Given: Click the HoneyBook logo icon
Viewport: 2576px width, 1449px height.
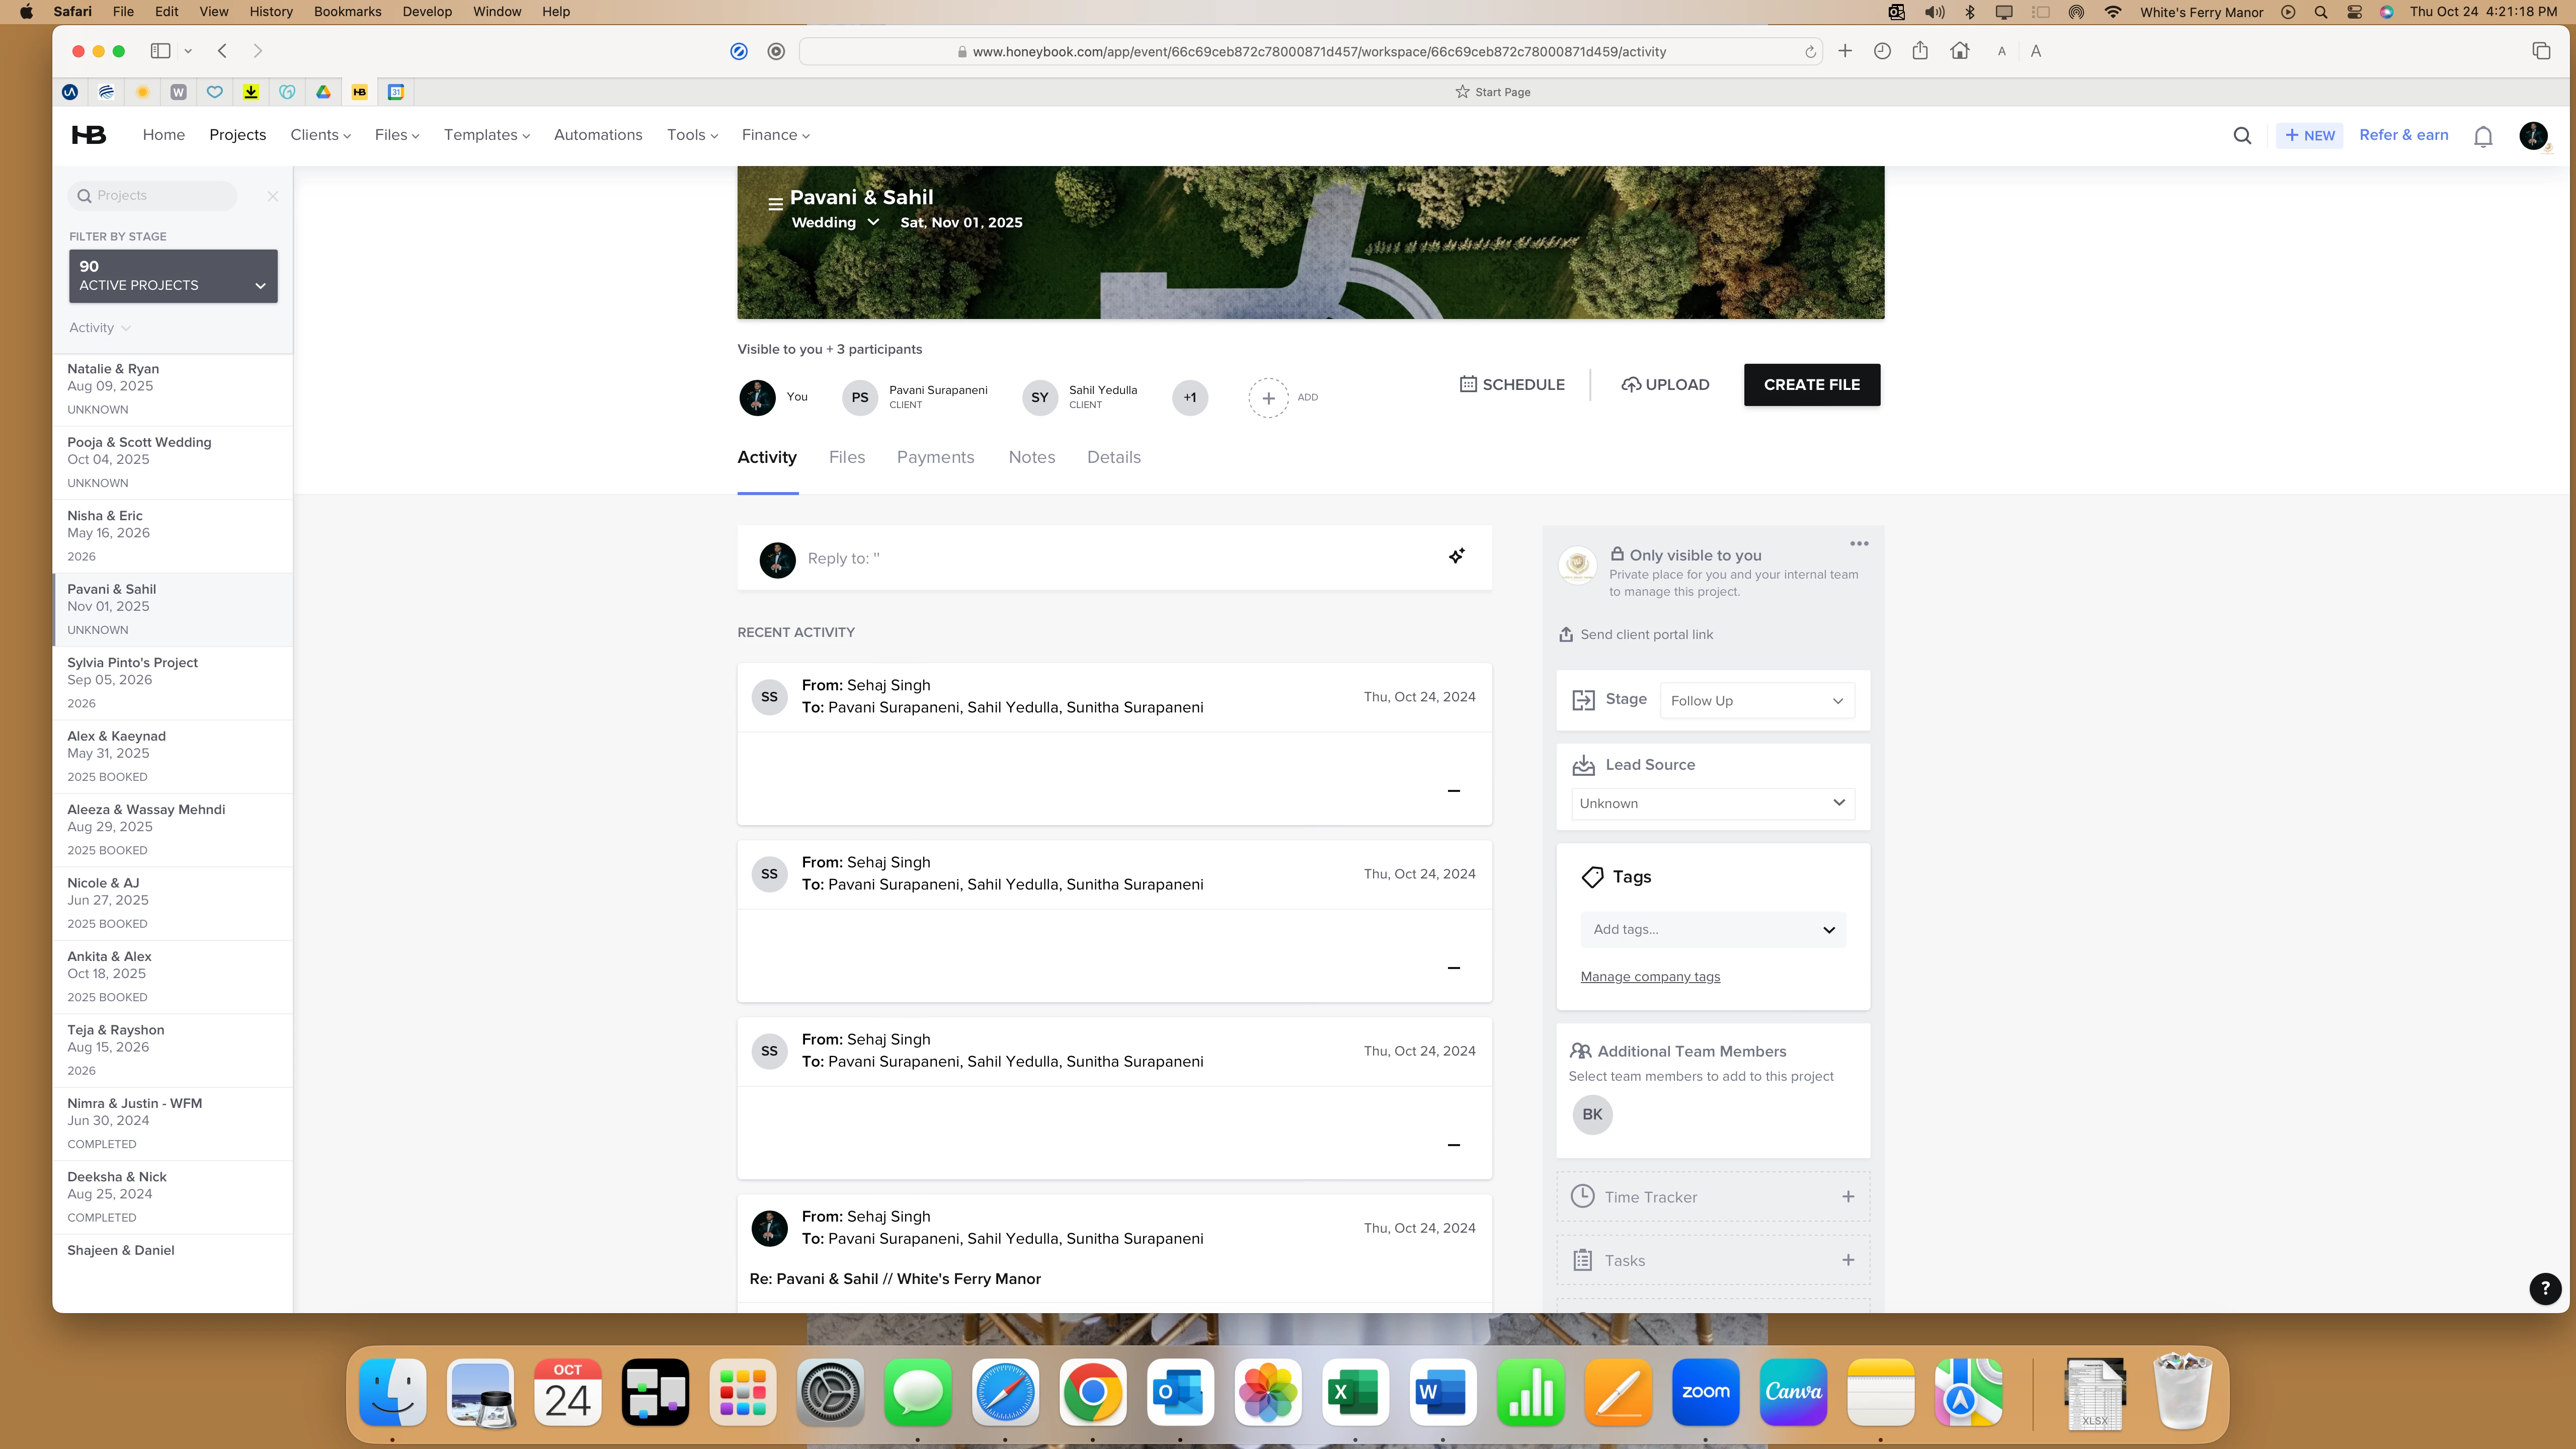Looking at the screenshot, I should pos(88,135).
